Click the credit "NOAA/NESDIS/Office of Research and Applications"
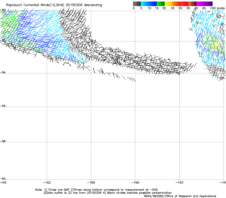This screenshot has height=198, width=226. [x=180, y=196]
